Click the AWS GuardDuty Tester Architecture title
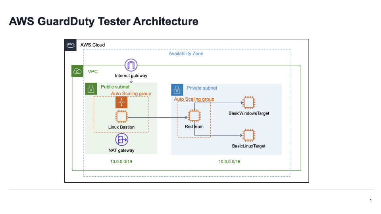 [104, 21]
